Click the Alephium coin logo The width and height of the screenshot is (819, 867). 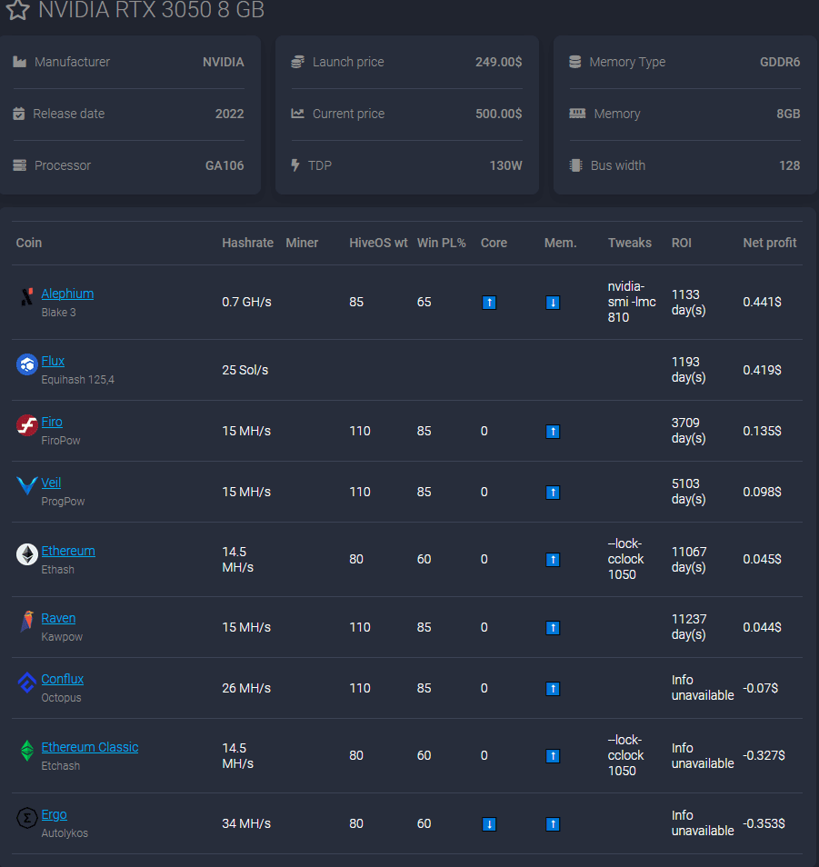pos(26,297)
